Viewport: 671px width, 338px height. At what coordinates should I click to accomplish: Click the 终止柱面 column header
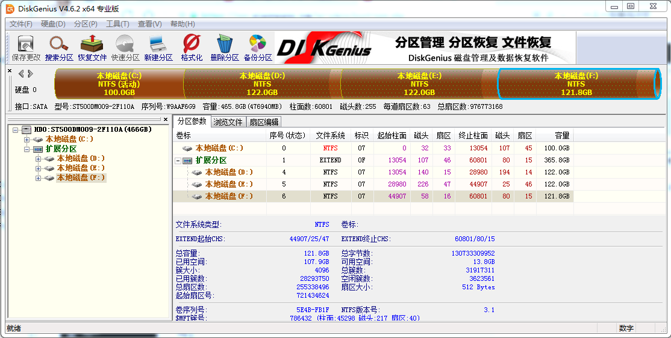[x=473, y=135]
